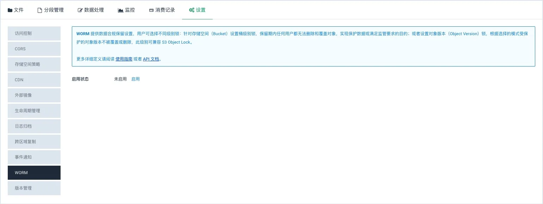The width and height of the screenshot is (543, 204).
Task: Select CDN in the settings sidebar
Action: coord(34,80)
